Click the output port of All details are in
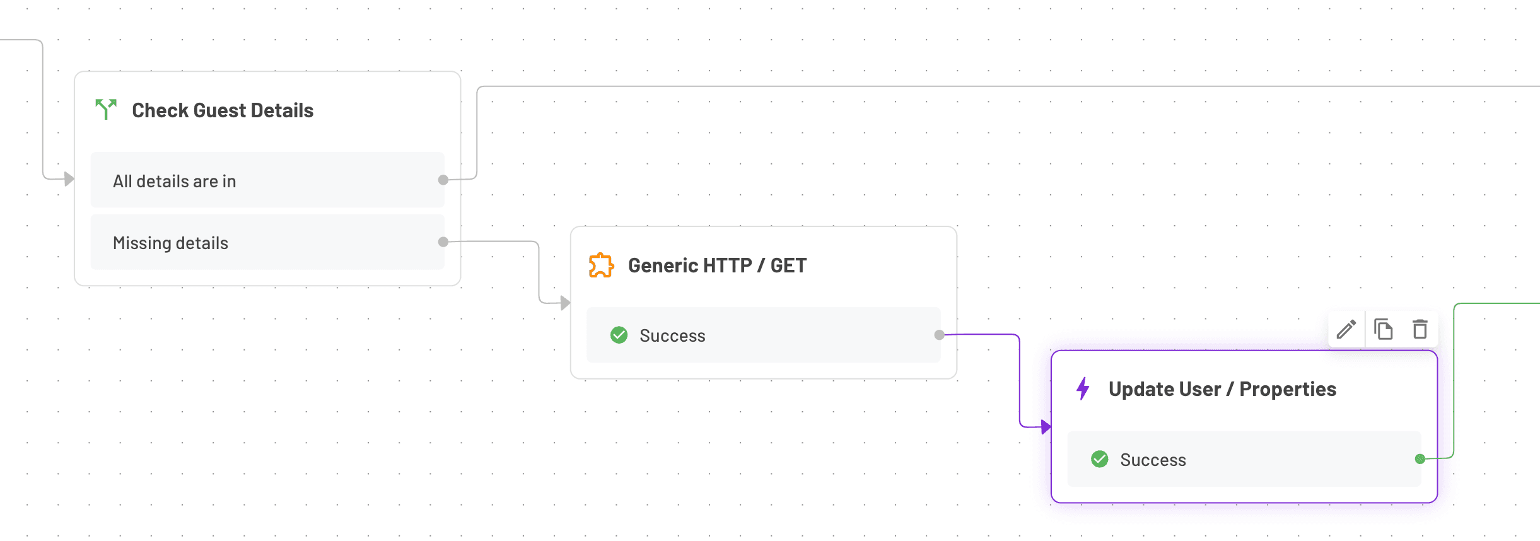The height and width of the screenshot is (541, 1540). tap(443, 180)
